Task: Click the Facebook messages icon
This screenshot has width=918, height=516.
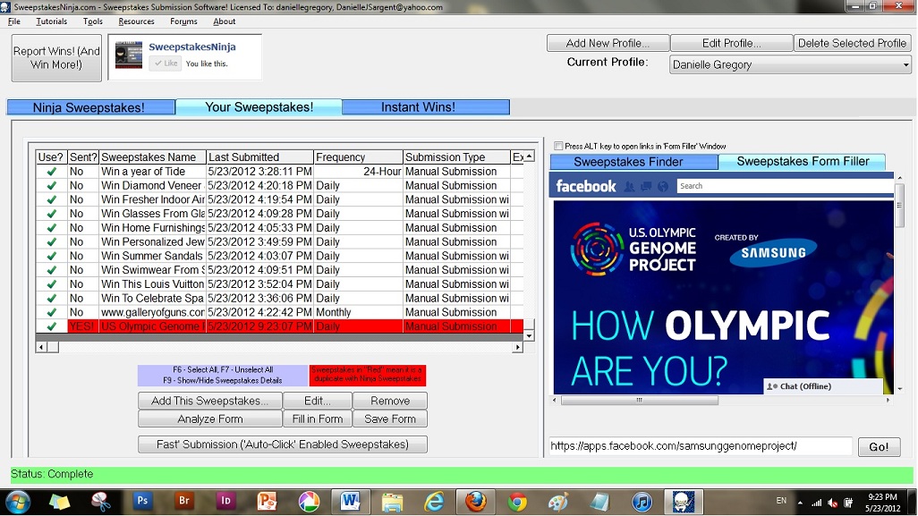Action: [646, 187]
